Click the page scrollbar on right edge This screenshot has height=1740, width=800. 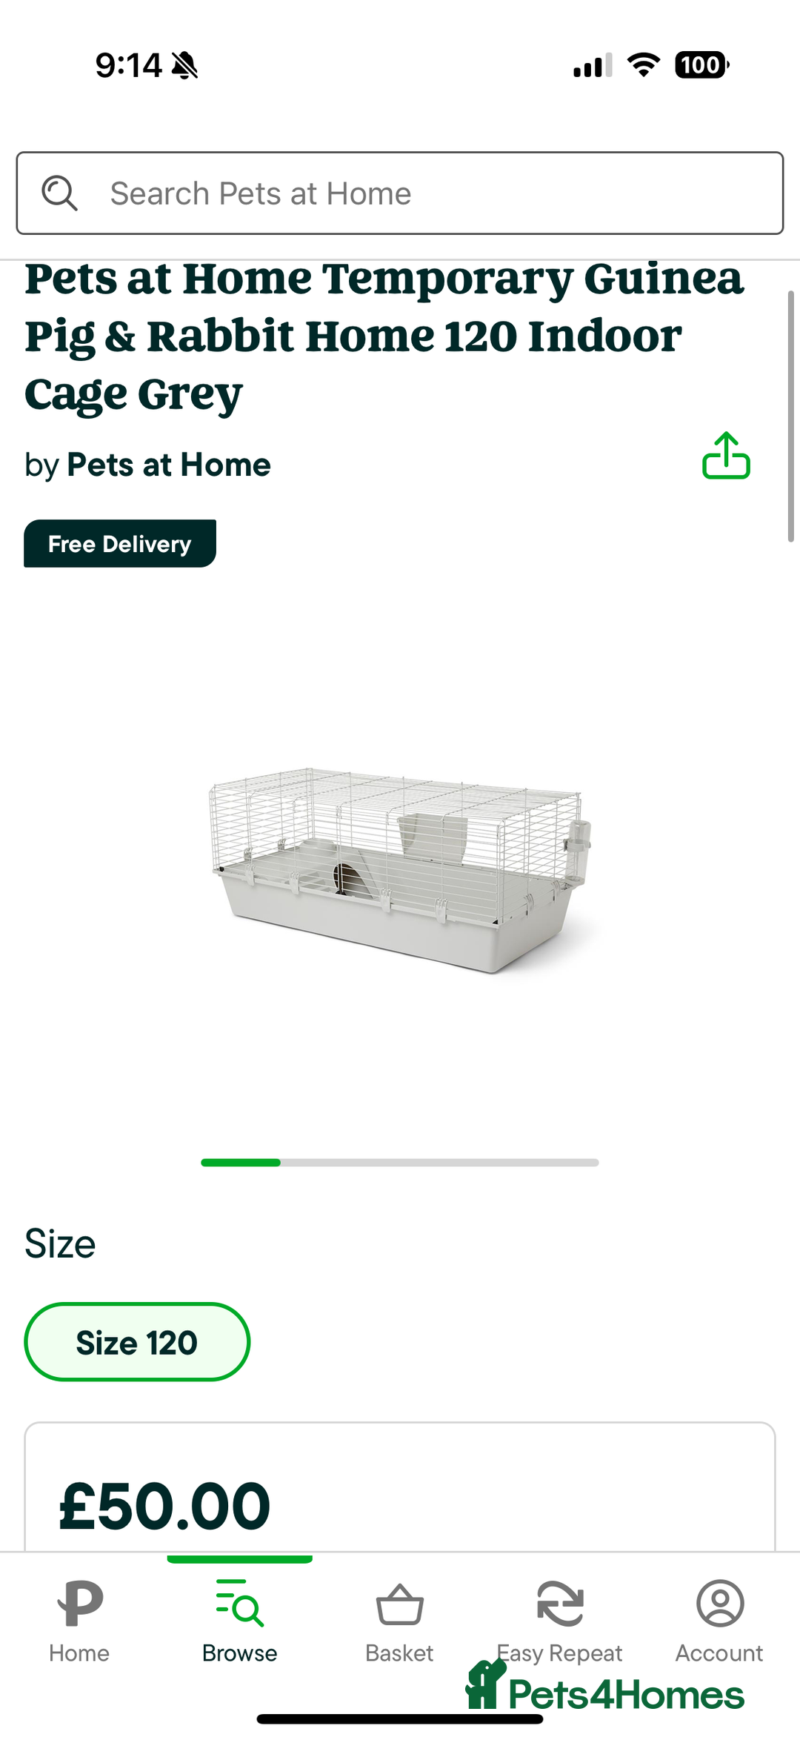pyautogui.click(x=790, y=416)
